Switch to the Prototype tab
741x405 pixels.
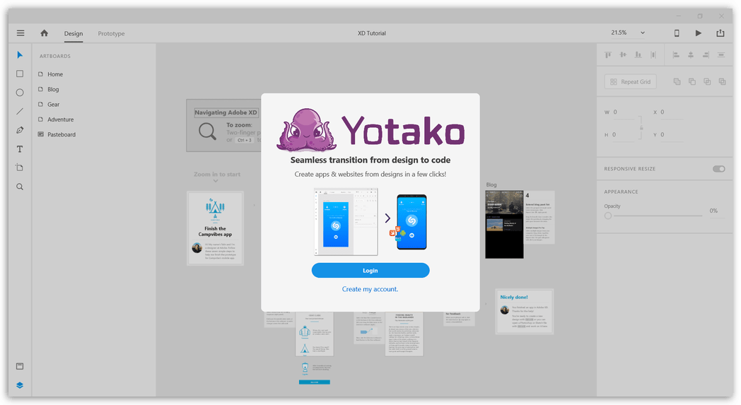[111, 33]
